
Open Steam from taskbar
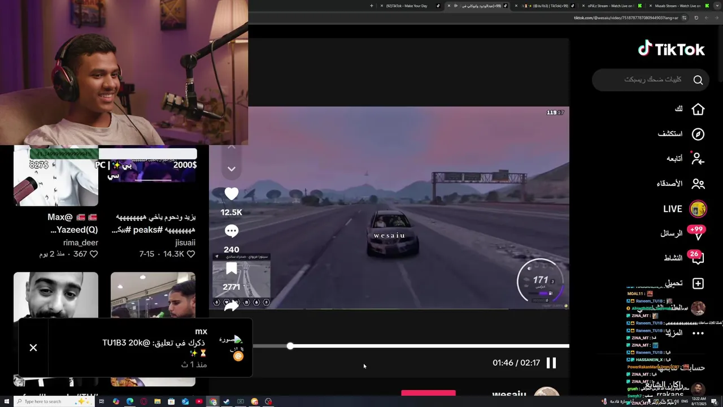point(227,401)
